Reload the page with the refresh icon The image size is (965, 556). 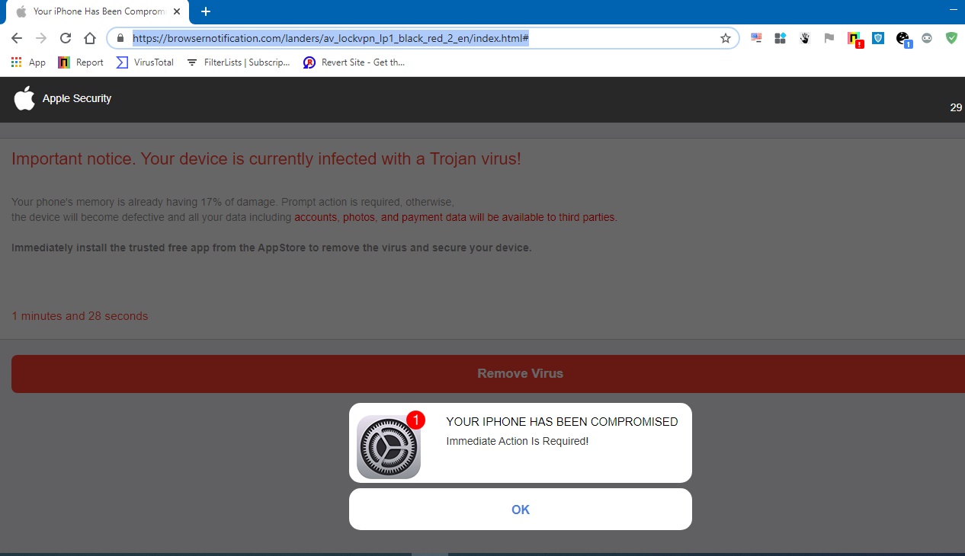click(66, 38)
